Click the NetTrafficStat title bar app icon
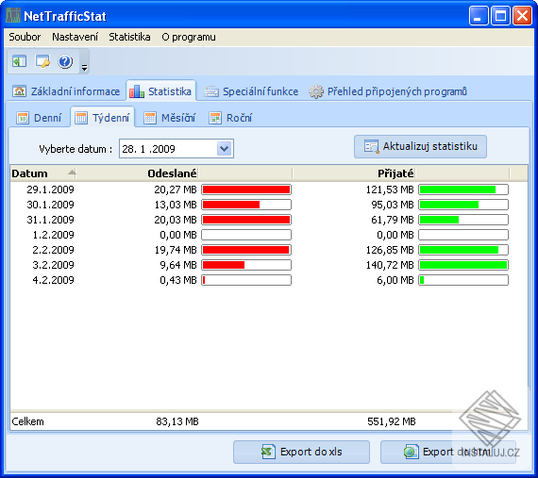Image resolution: width=538 pixels, height=478 pixels. click(x=13, y=15)
